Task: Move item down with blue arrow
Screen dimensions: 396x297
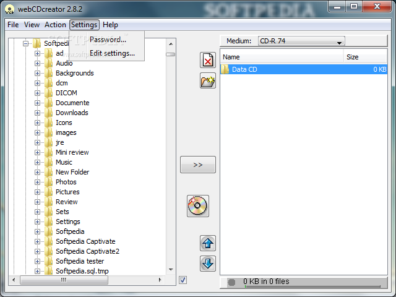Action: pyautogui.click(x=208, y=264)
